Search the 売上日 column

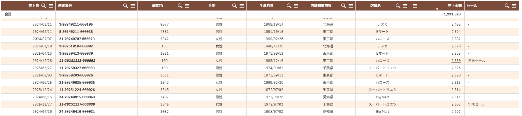[44, 6]
